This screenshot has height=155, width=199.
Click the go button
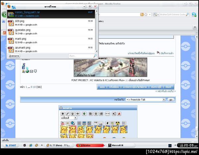click(x=171, y=99)
